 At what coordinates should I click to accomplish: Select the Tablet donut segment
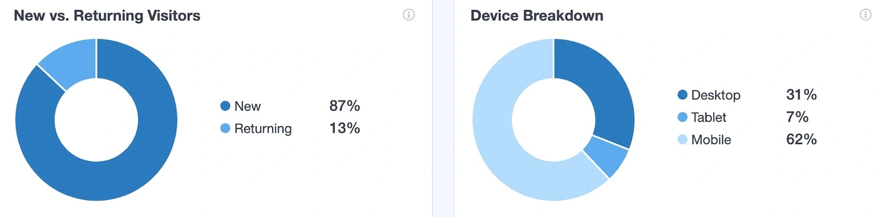(x=606, y=156)
